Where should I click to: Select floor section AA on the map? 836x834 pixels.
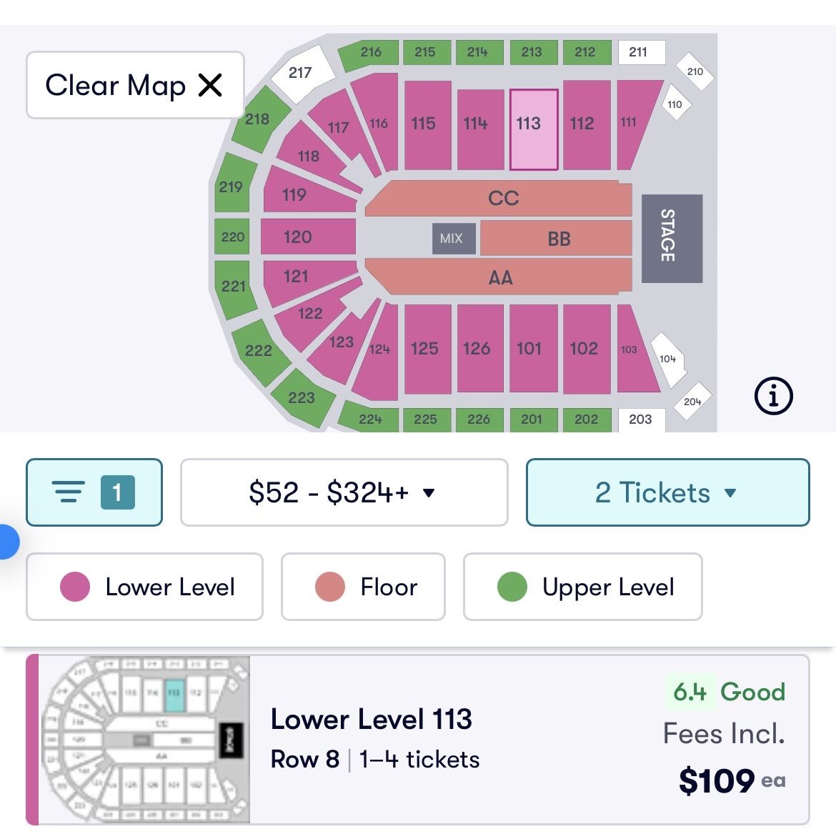pyautogui.click(x=500, y=277)
